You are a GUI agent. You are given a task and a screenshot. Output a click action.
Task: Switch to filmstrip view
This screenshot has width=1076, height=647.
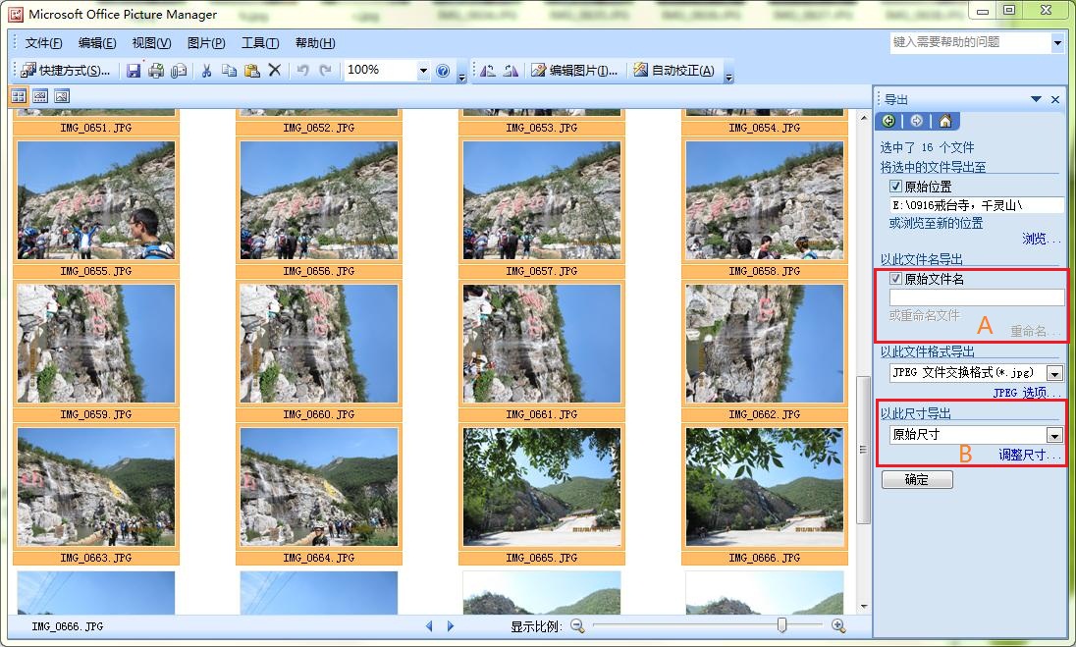[40, 96]
